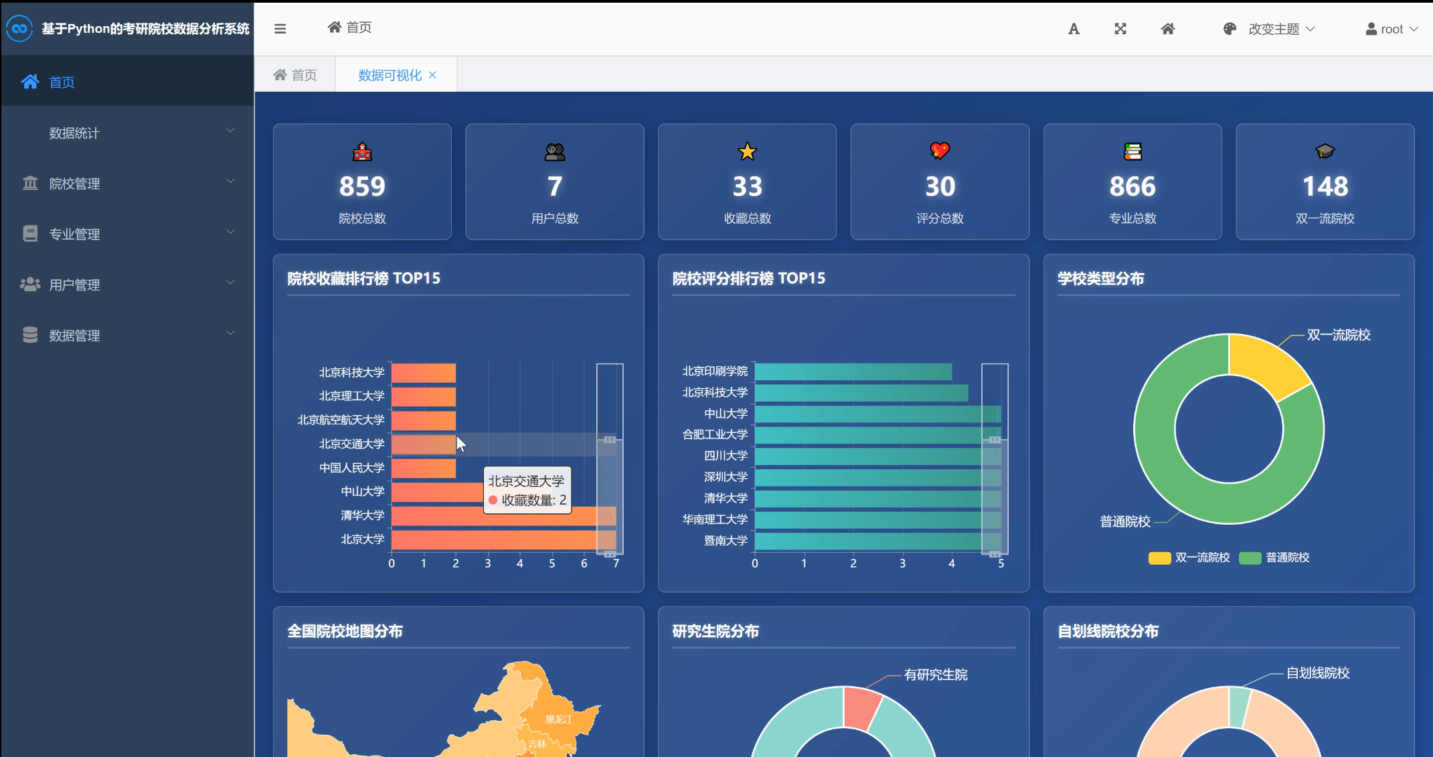Click the 专业管理 book icon
The image size is (1433, 757).
[x=30, y=234]
